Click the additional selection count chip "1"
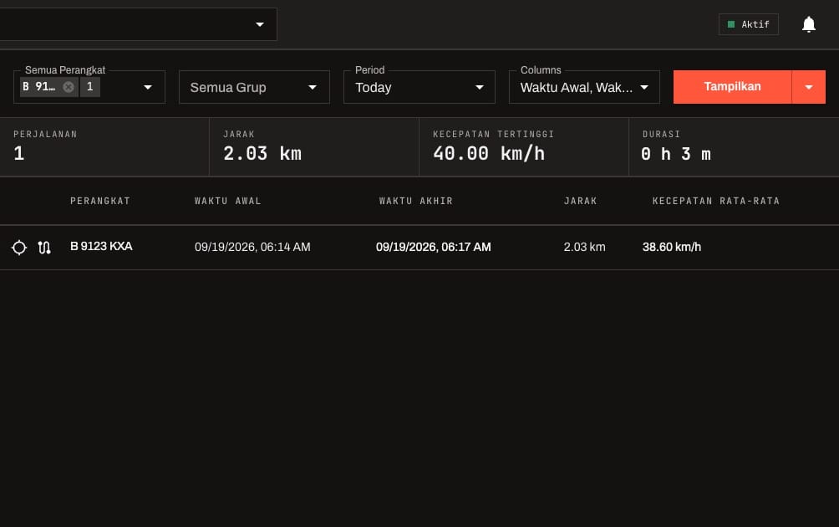 (x=90, y=87)
